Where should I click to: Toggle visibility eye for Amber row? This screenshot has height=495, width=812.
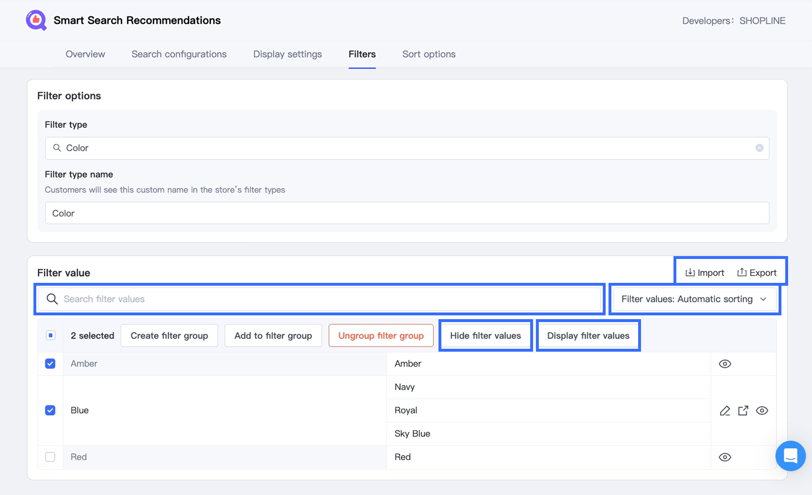pos(725,364)
